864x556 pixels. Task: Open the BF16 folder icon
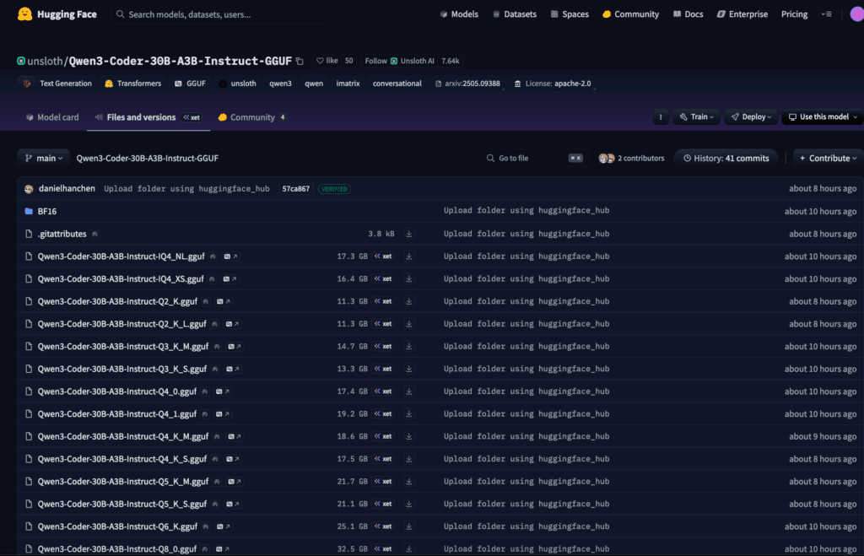(29, 212)
